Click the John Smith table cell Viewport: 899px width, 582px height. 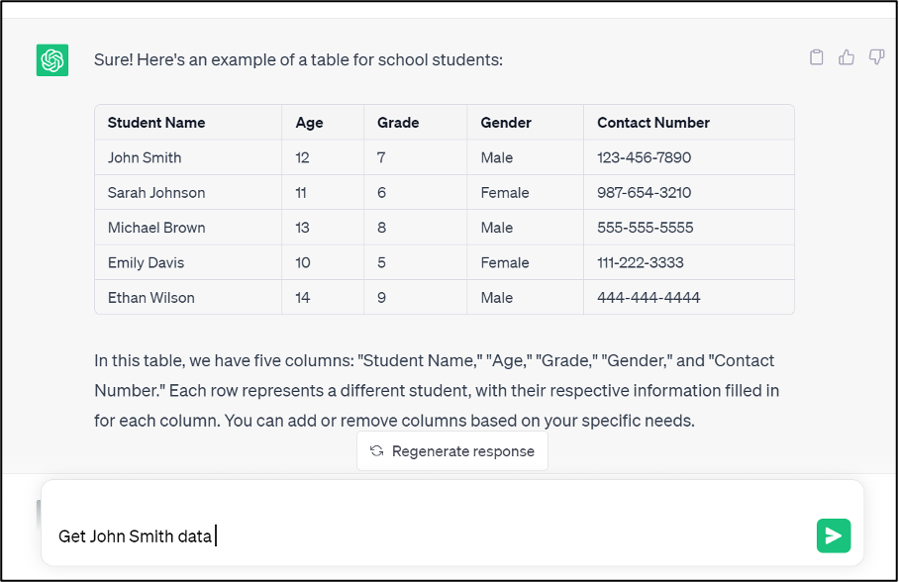145,157
